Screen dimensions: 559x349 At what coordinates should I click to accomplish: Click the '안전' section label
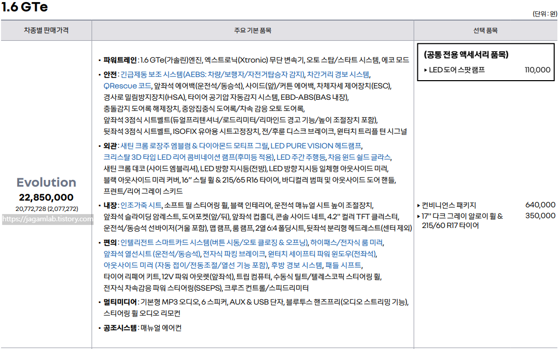click(110, 74)
